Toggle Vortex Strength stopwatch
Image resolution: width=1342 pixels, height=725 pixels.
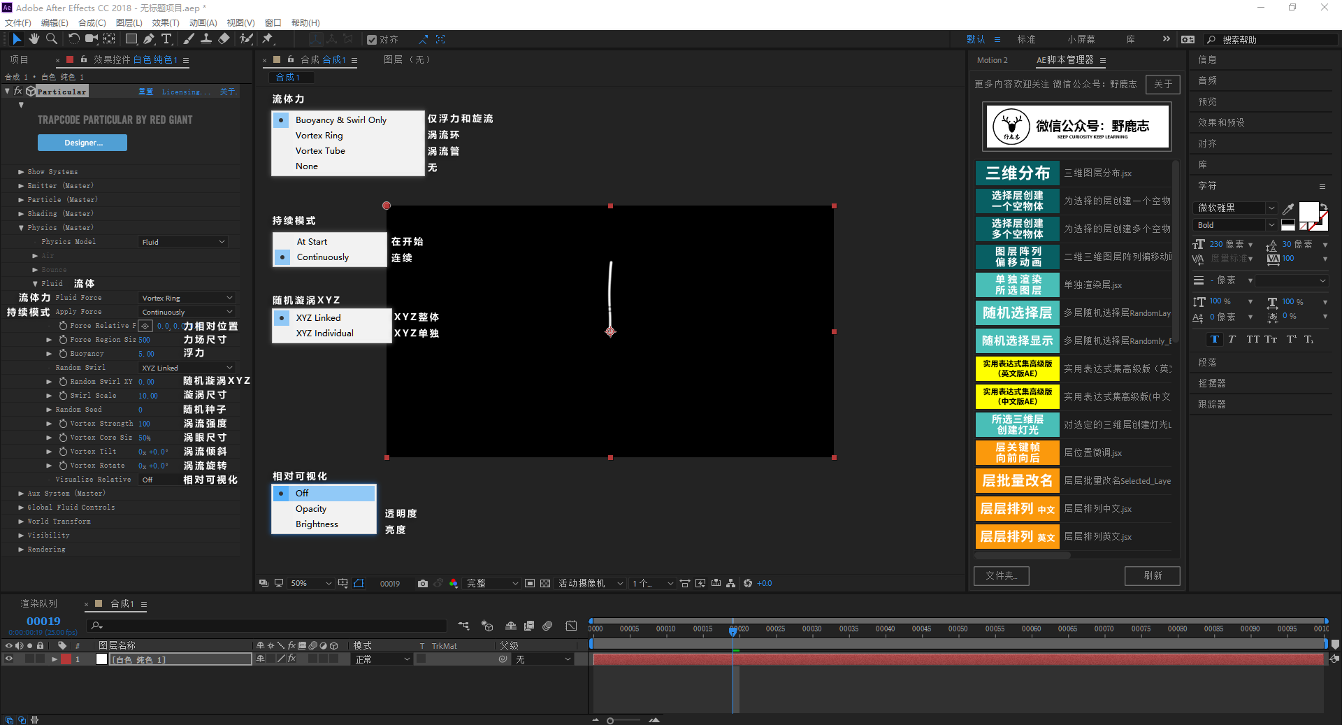[x=63, y=424]
